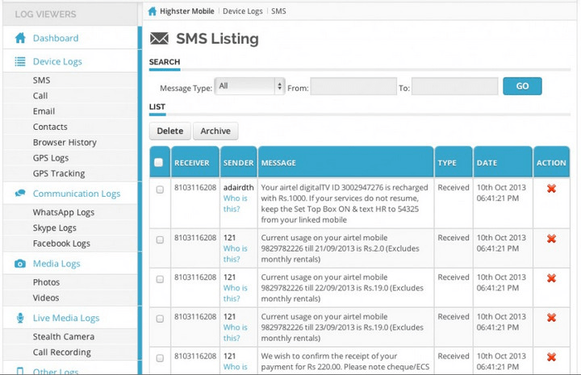Click 'Who is this?' in 23/09/2013 usage row
Image resolution: width=581 pixels, height=375 pixels.
[x=236, y=333]
